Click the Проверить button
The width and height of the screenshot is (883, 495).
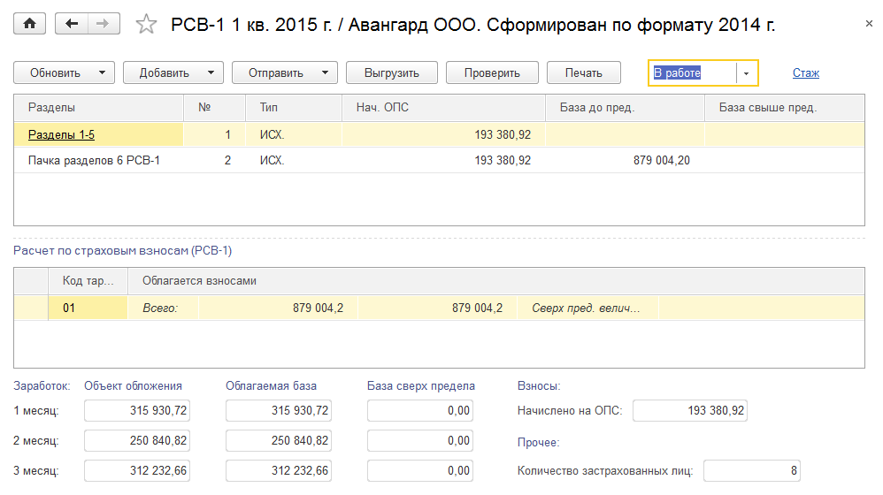click(491, 72)
